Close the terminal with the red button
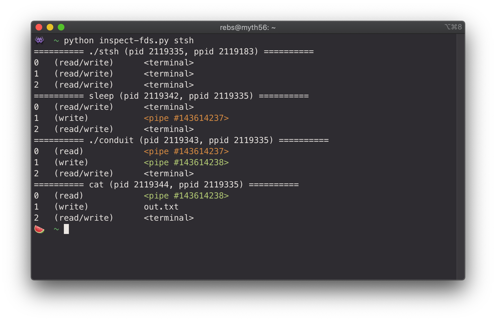The image size is (496, 321). pos(39,27)
